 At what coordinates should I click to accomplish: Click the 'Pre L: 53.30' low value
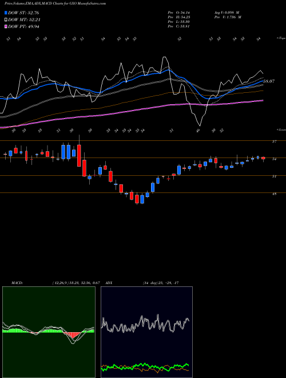click(x=178, y=22)
